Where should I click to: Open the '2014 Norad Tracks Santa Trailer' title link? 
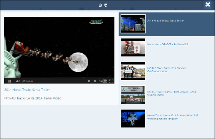click(27, 90)
